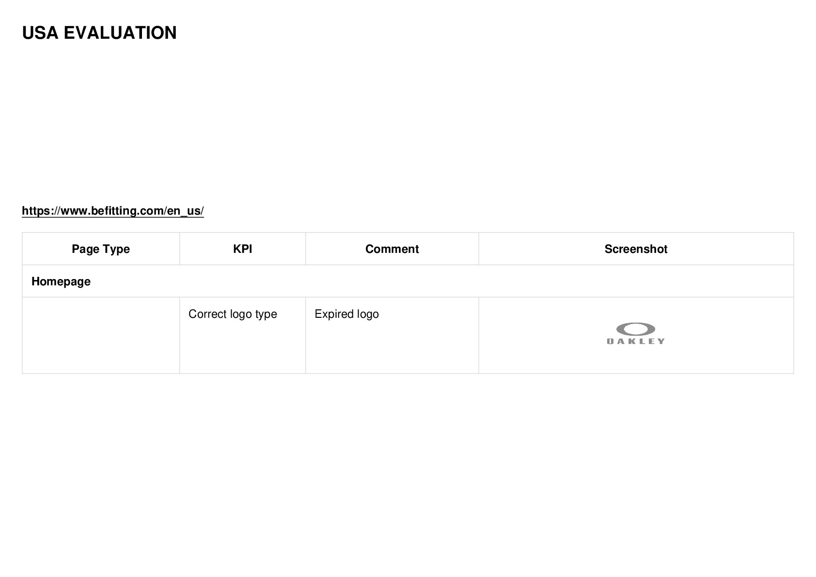Select the Page Type column header

(101, 249)
